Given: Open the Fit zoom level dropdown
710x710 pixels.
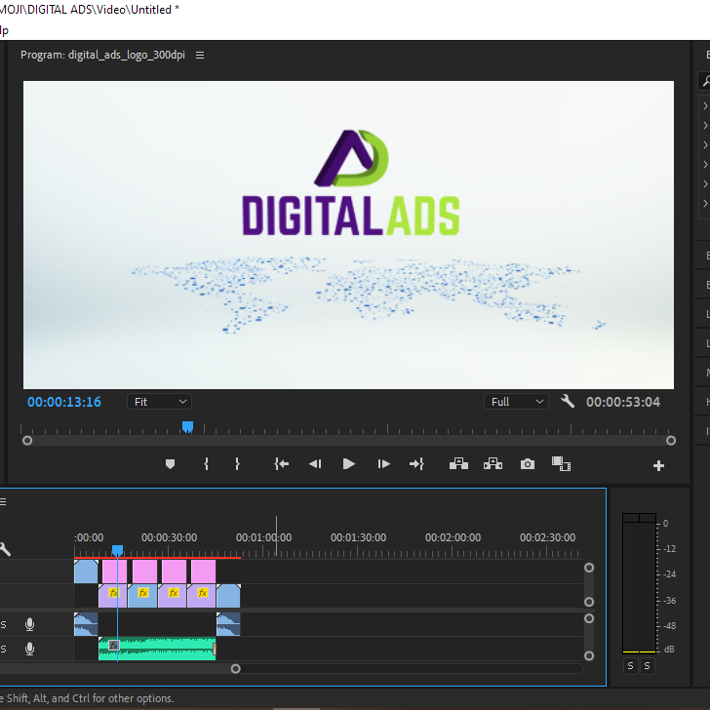Looking at the screenshot, I should coord(159,402).
